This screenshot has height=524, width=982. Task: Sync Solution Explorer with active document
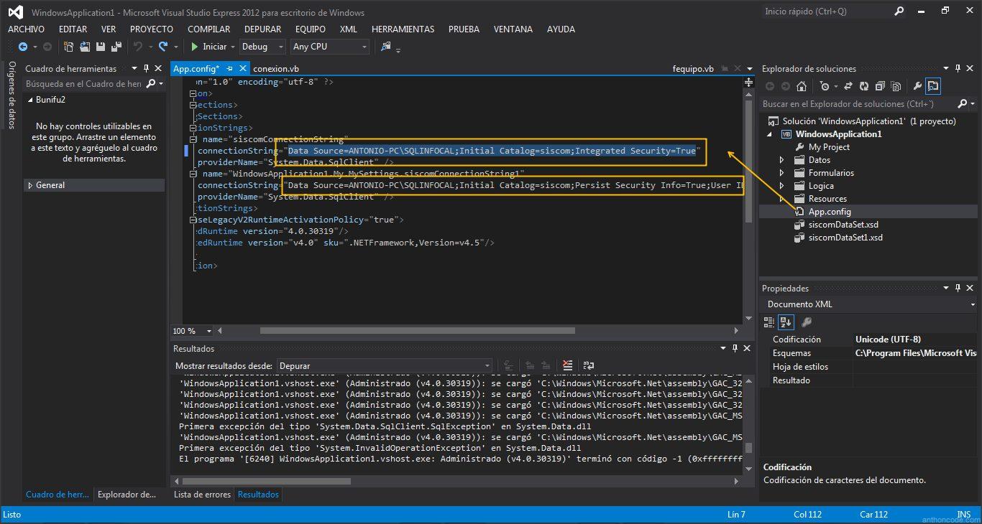(849, 86)
